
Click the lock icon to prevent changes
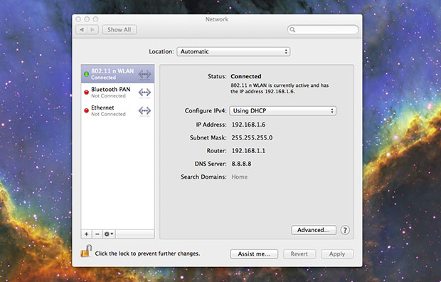click(86, 251)
